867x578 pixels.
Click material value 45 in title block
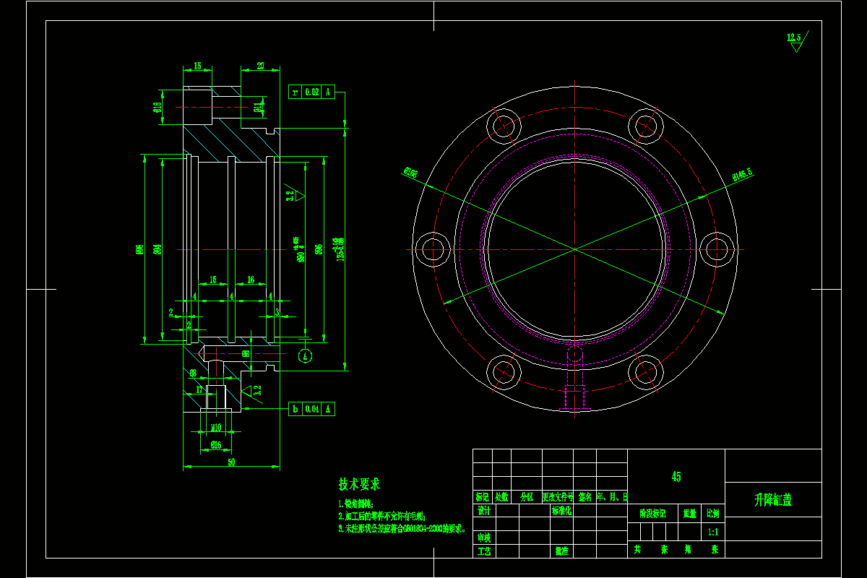coord(676,477)
